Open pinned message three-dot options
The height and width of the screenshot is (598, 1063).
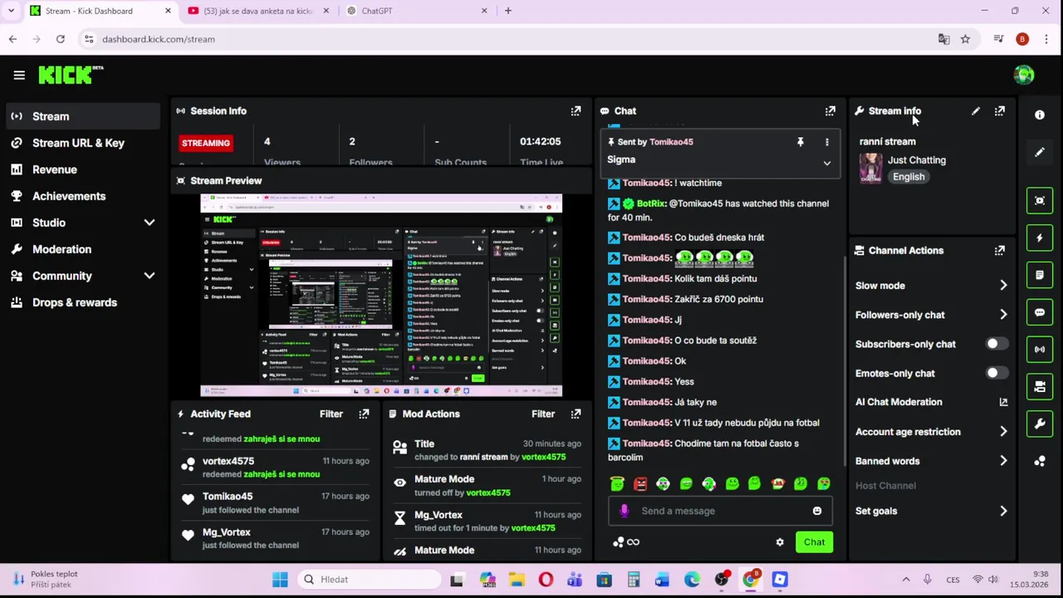pyautogui.click(x=827, y=142)
